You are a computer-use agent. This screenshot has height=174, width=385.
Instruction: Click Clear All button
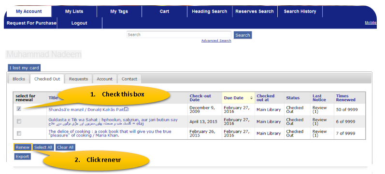click(65, 147)
